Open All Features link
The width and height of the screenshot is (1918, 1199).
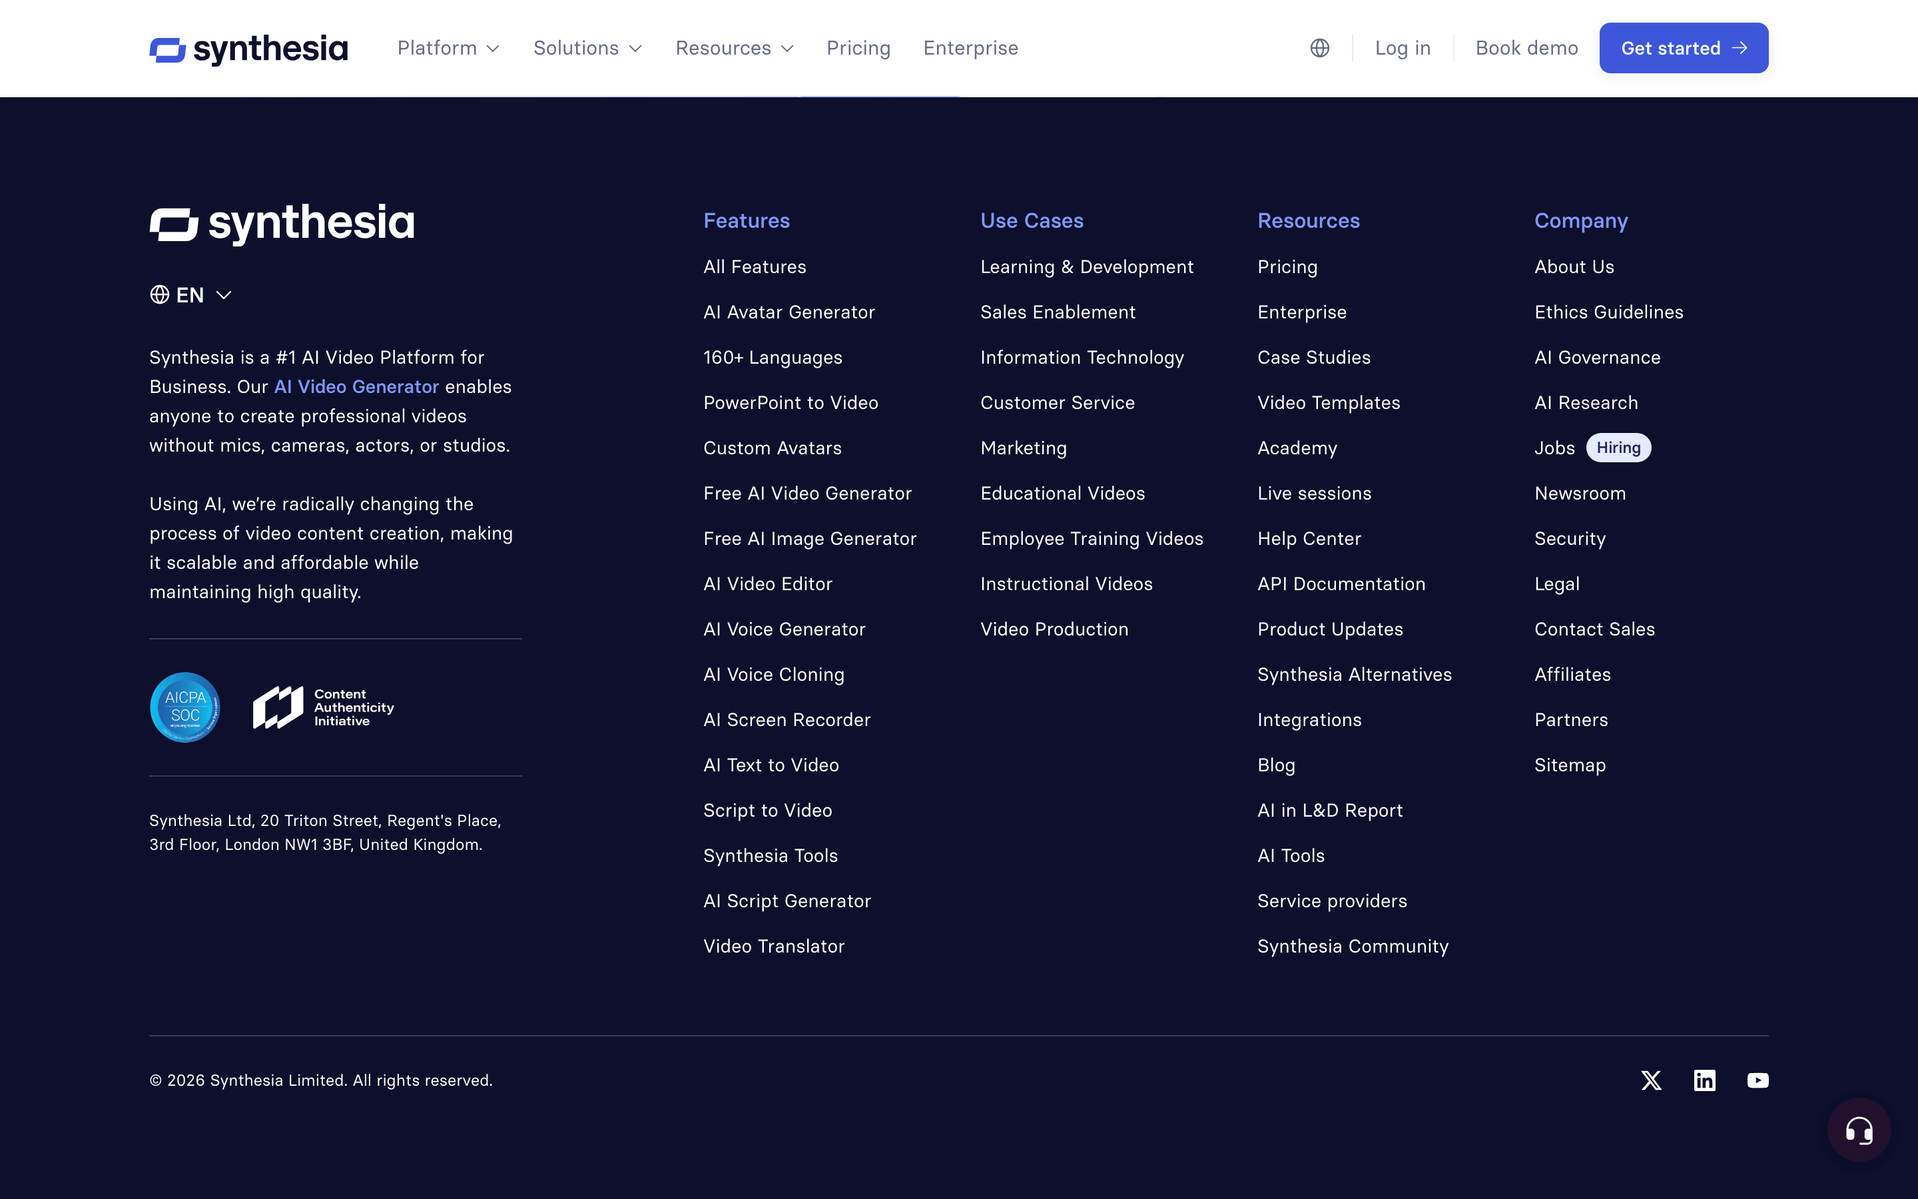(755, 266)
